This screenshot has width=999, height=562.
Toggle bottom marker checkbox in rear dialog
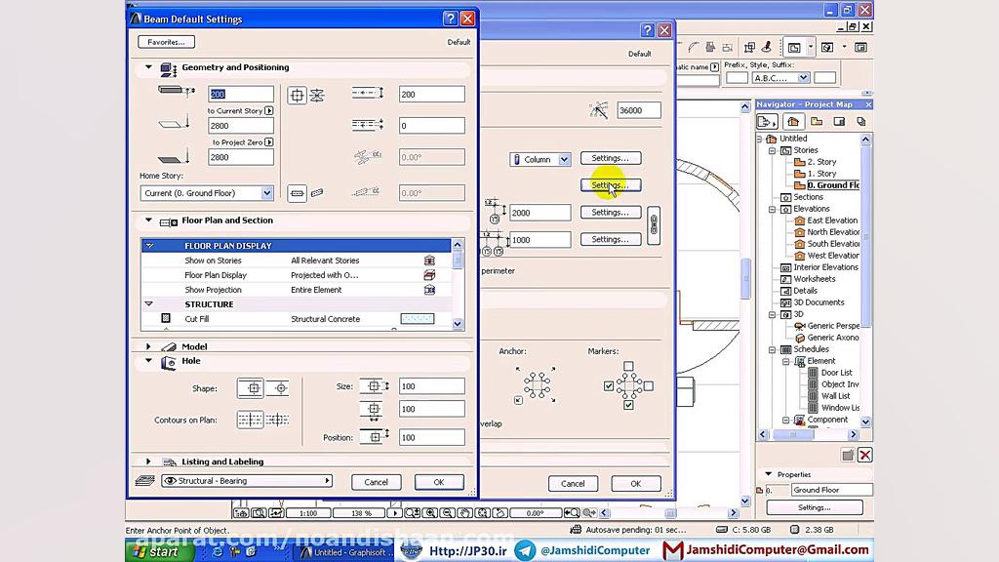click(x=628, y=405)
